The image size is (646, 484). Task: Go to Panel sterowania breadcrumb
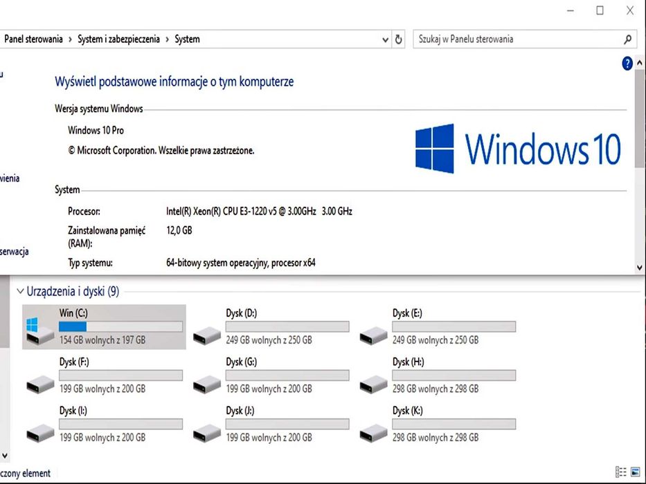tap(33, 39)
